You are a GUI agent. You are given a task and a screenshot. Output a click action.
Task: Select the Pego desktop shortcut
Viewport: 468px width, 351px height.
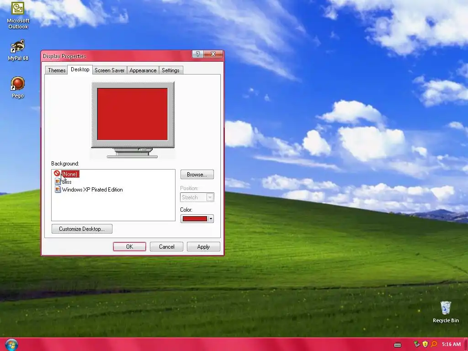[18, 87]
